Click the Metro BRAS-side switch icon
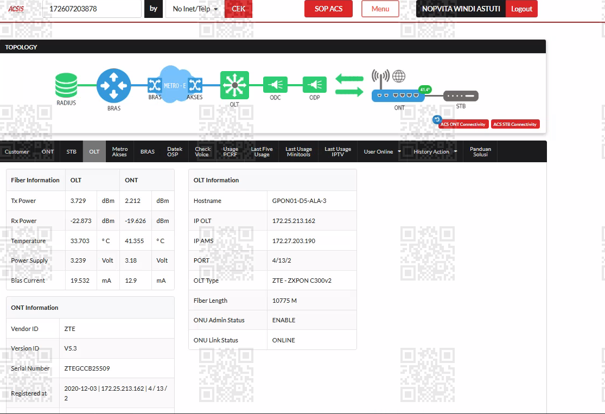The image size is (605, 414). (154, 85)
